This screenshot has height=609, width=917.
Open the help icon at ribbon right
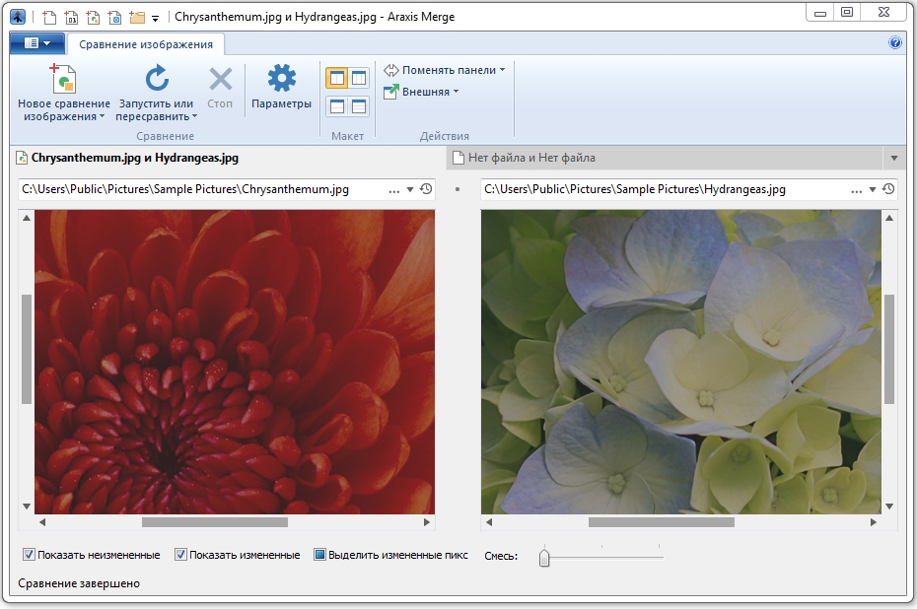tap(894, 42)
